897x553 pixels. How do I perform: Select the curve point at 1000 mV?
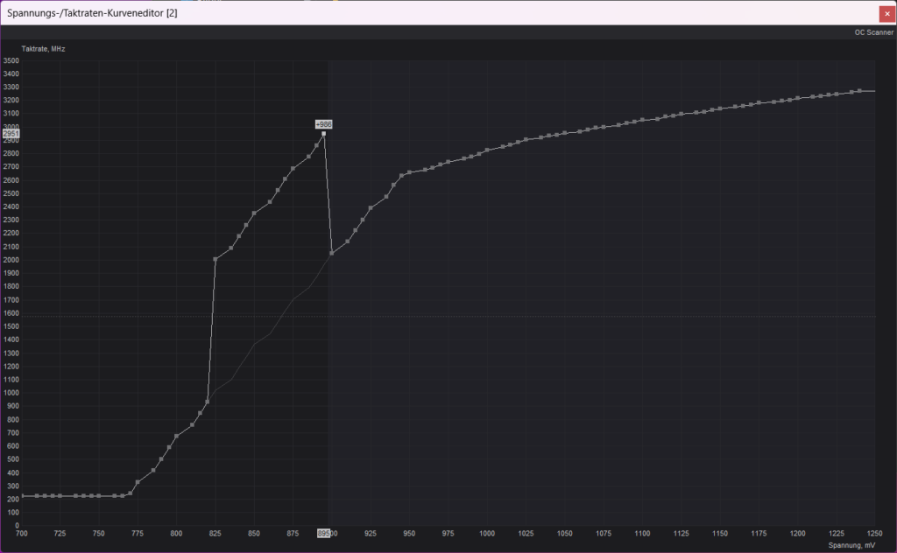[x=487, y=150]
